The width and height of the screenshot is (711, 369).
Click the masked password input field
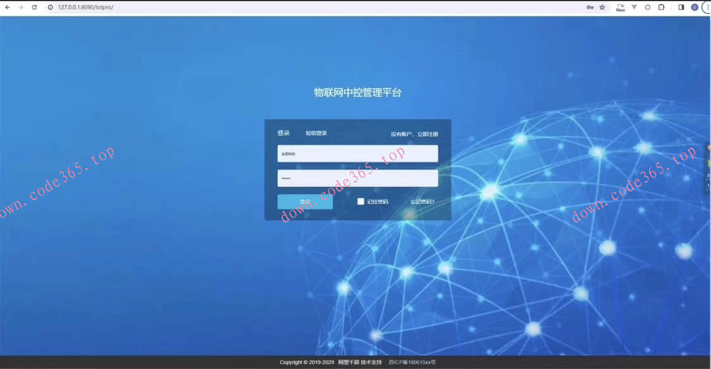pyautogui.click(x=357, y=178)
